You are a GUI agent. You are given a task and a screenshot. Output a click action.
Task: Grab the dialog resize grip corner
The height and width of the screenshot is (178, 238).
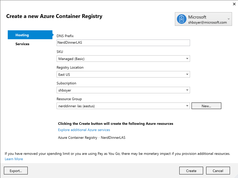point(236,176)
